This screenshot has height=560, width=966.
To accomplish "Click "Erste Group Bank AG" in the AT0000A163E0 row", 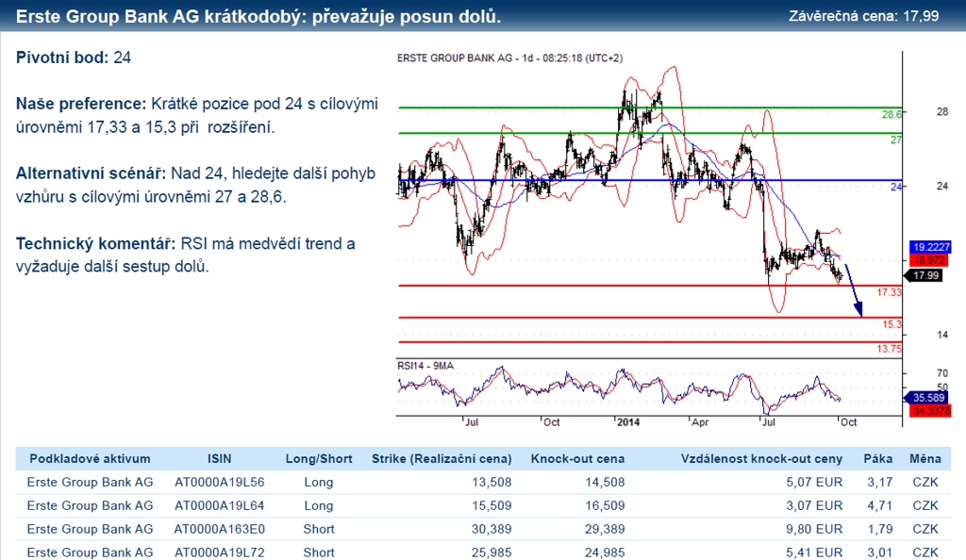I will pos(90,529).
